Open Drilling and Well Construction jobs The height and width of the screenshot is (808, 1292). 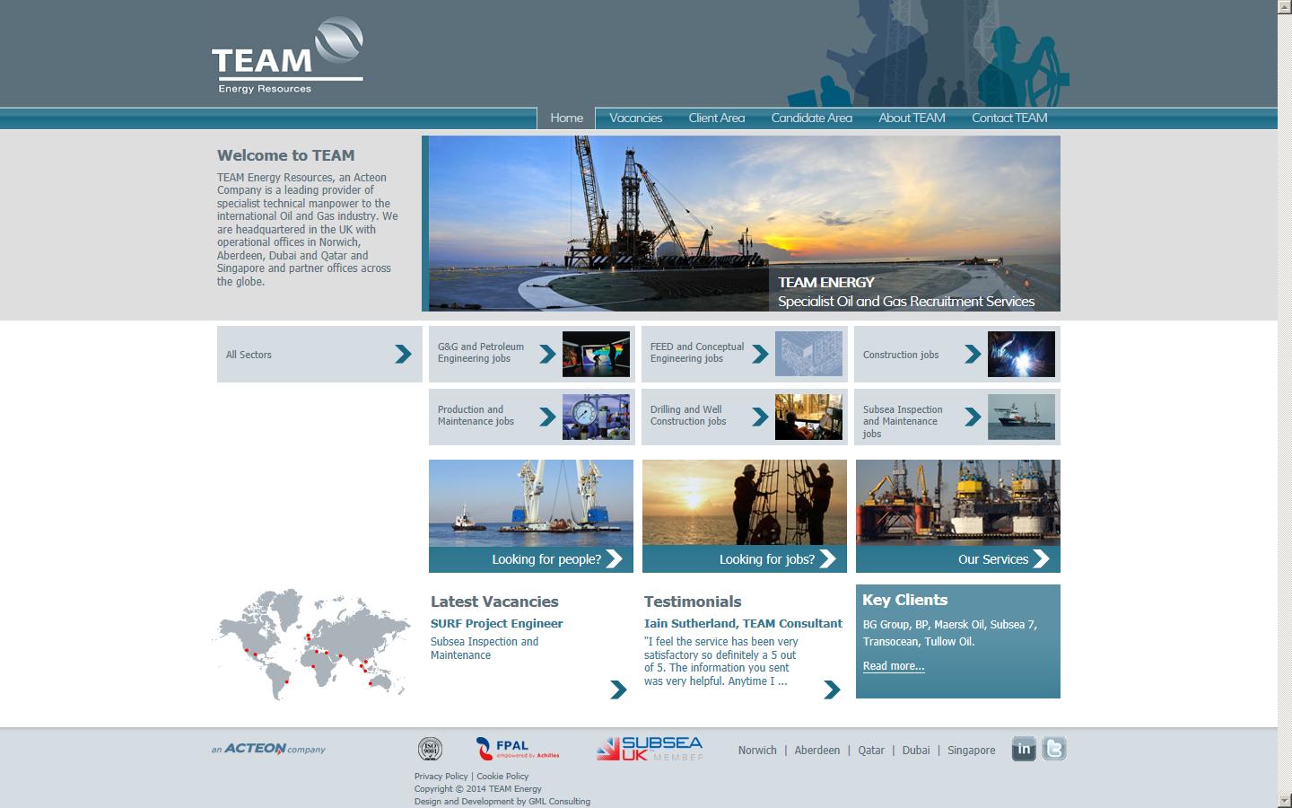[x=744, y=417]
